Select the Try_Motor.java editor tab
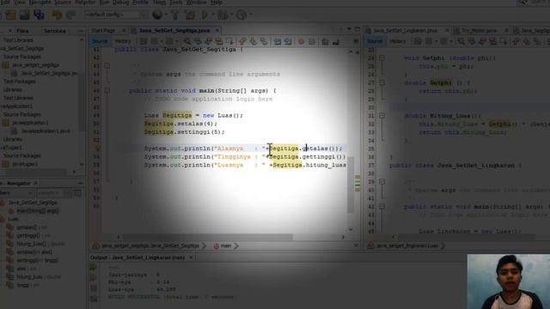 pyautogui.click(x=479, y=31)
